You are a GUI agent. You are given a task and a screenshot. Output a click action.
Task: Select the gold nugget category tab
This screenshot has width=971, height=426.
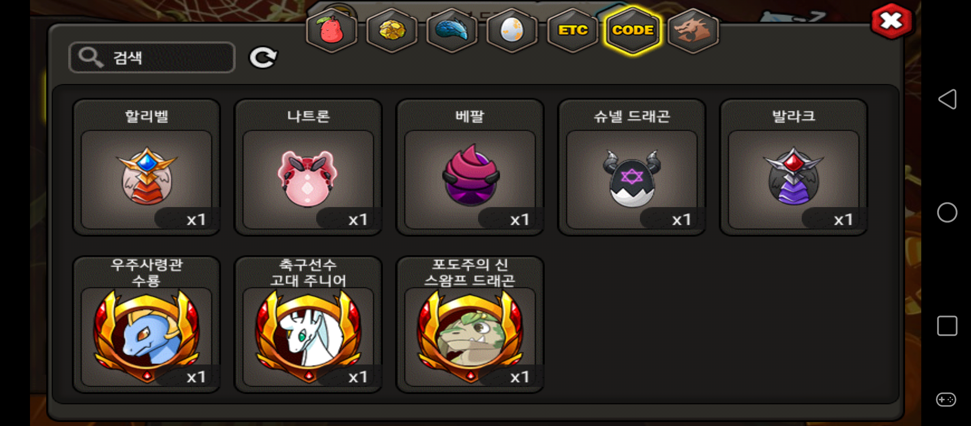click(x=392, y=30)
